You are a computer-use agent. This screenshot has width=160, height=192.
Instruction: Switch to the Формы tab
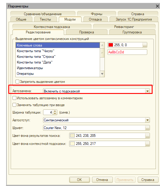coord(96,14)
